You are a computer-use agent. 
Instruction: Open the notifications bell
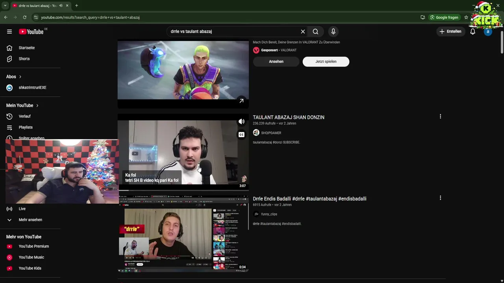472,31
